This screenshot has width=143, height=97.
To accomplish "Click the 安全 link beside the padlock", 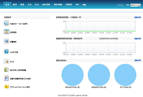I will coord(12,62).
